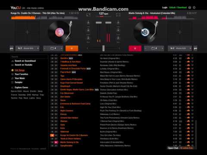This screenshot has width=207, height=155.
Task: Load Kungs Vs Cookin On 3 Burners to left deck
Action: 52,135
